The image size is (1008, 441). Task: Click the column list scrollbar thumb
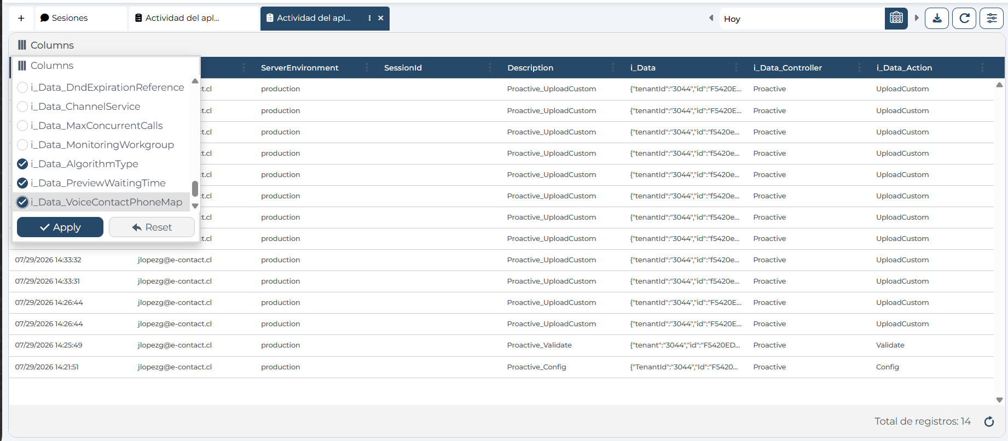pyautogui.click(x=195, y=189)
